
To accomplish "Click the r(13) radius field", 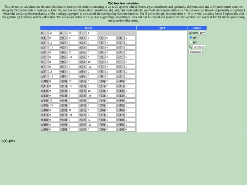I will (111, 95).
